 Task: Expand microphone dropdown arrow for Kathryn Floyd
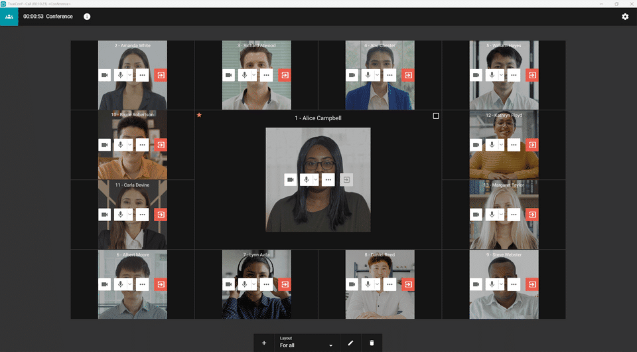pos(502,145)
